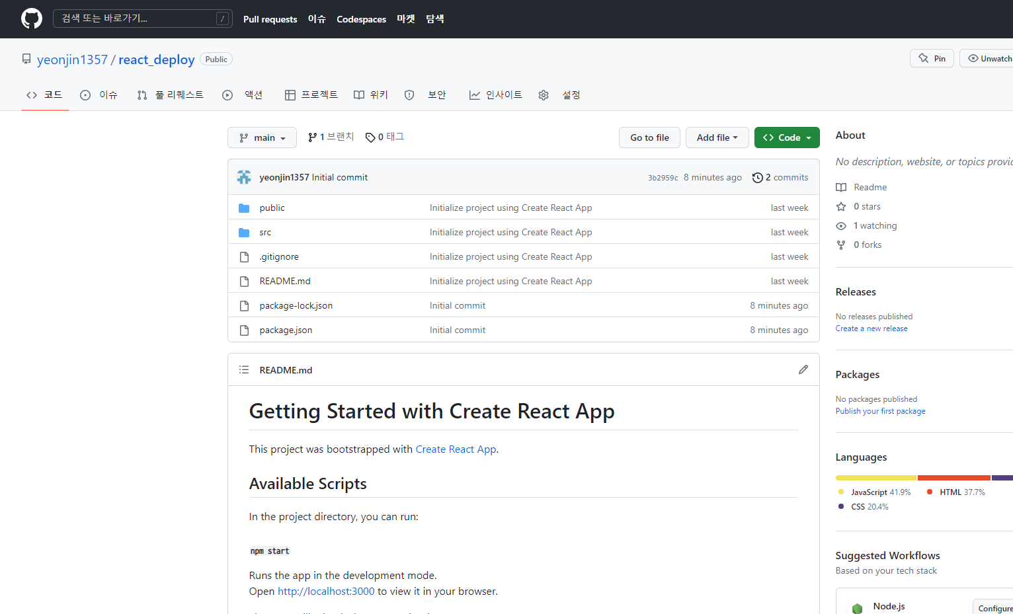Click the fork icon beside 0 forks

pos(841,245)
